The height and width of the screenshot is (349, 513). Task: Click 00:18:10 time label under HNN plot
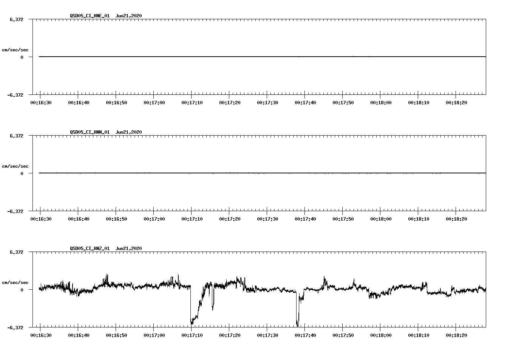(x=419, y=219)
